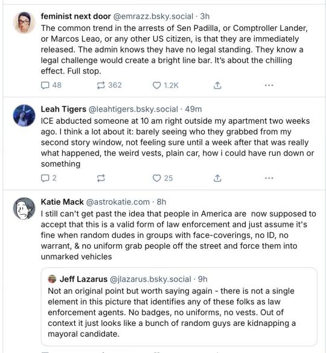
Task: Reply to Leah Tigers' post
Action: [x=48, y=178]
